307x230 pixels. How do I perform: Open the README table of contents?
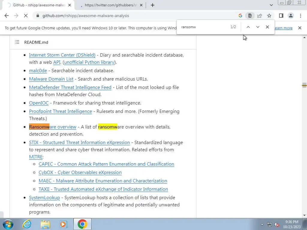(x=17, y=42)
